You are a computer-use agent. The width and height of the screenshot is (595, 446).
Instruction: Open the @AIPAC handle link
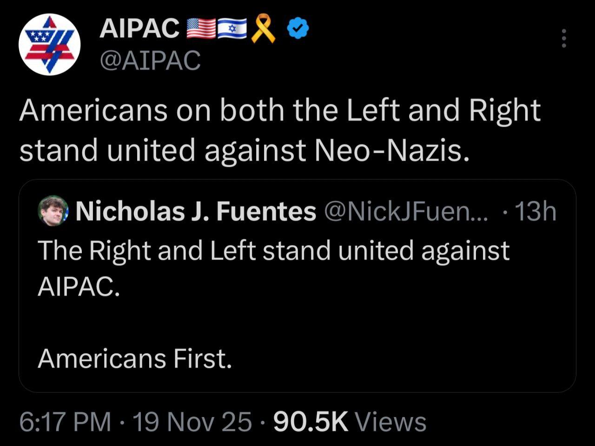150,61
